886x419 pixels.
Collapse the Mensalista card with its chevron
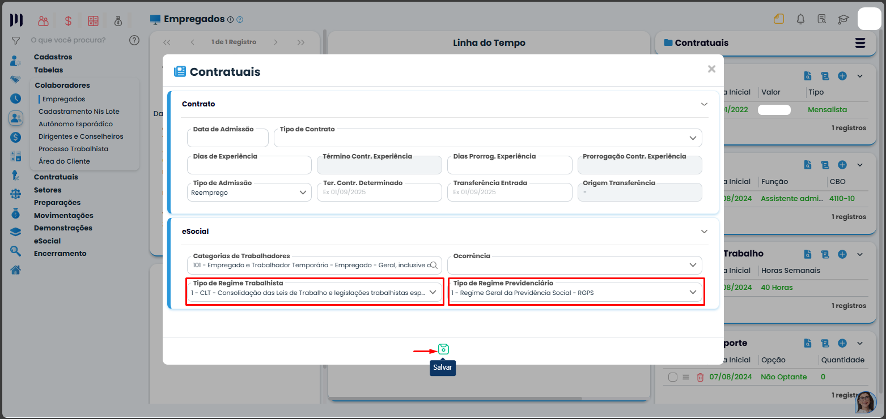click(859, 76)
